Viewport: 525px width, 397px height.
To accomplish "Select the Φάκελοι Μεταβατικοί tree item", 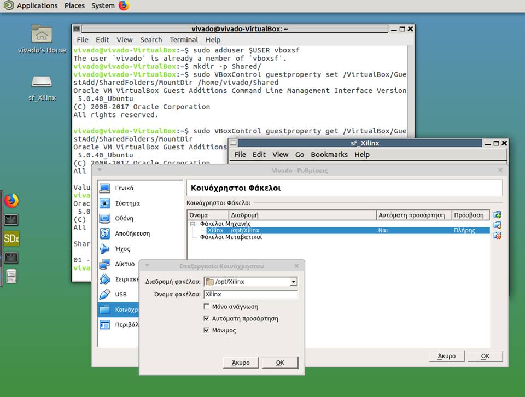I will [226, 237].
